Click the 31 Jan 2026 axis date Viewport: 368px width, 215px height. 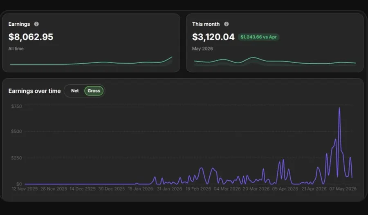169,189
